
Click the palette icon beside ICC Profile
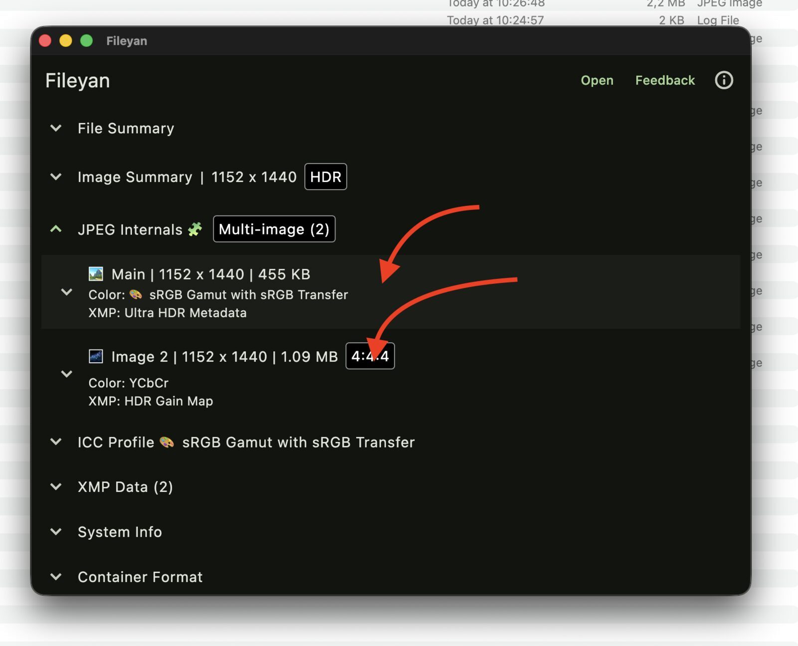167,442
